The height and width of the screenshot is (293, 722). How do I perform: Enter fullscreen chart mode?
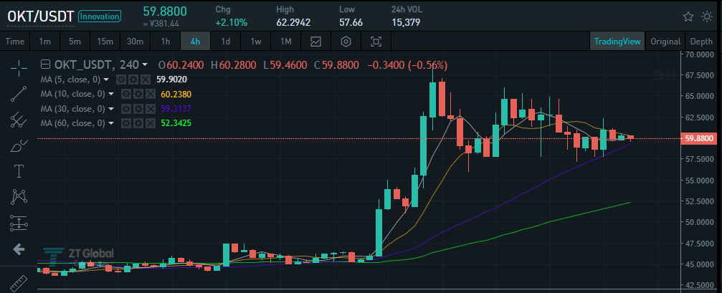pos(376,42)
